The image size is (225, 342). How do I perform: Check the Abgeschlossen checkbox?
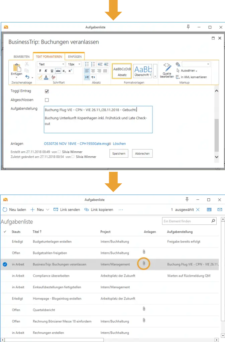point(47,100)
